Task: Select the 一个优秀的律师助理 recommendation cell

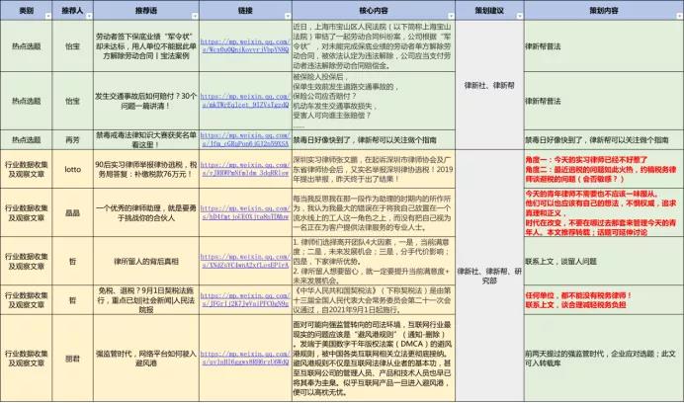Action: [x=146, y=212]
